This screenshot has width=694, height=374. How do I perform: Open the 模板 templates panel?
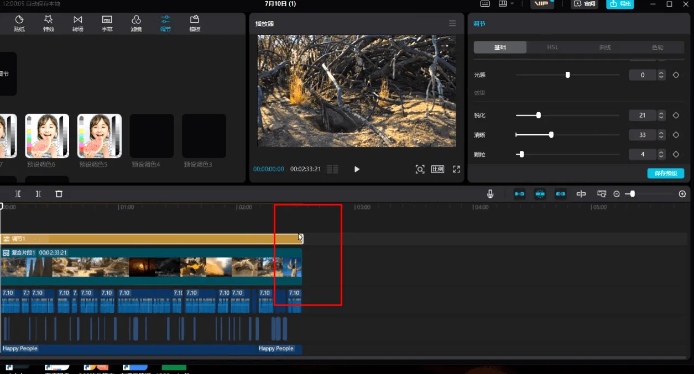point(195,23)
